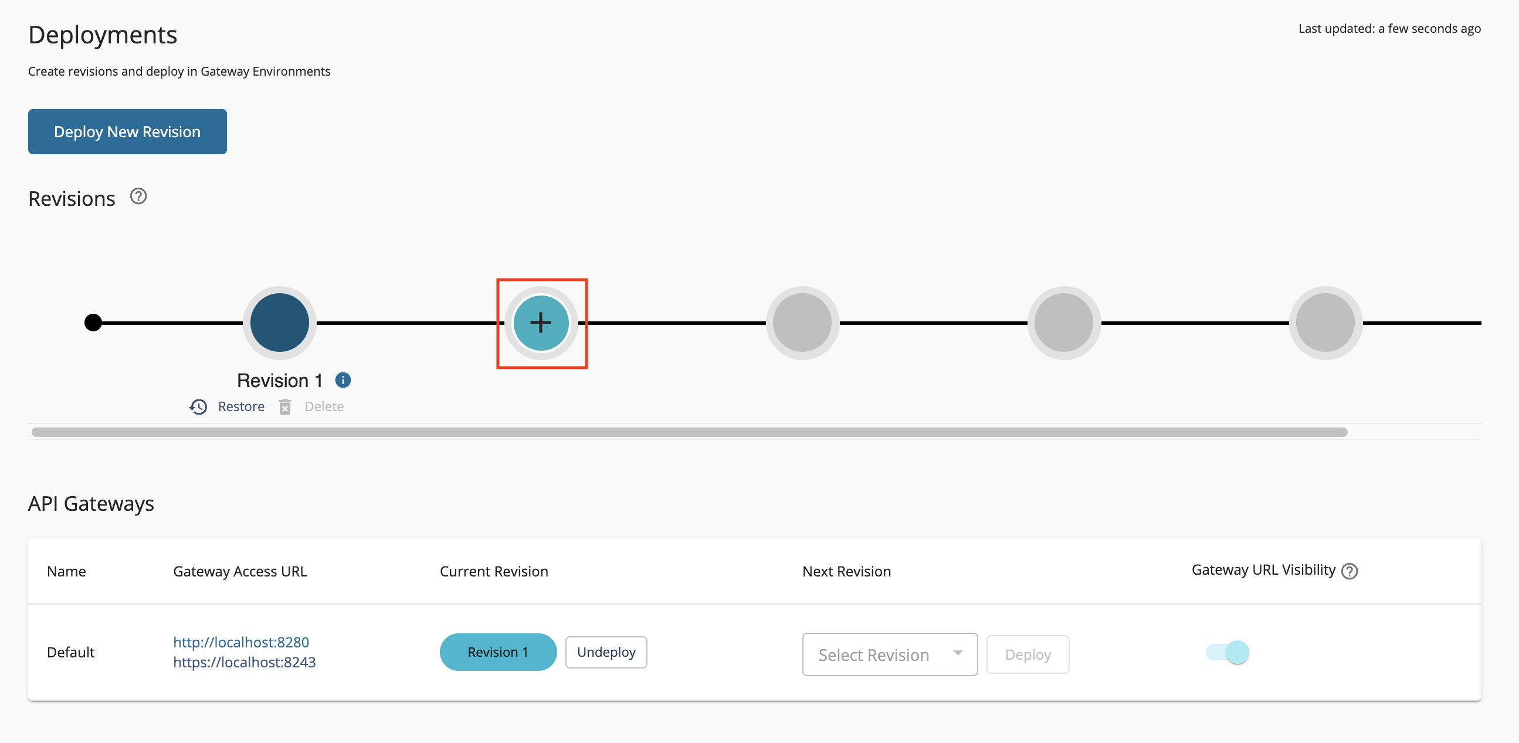Screen dimensions: 1519x743
Task: Click the first empty gray revision slot
Action: click(x=802, y=323)
